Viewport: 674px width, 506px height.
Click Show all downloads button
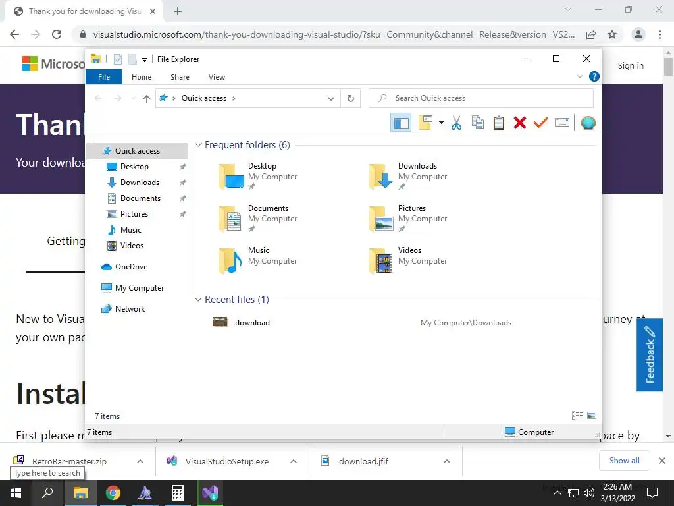[624, 461]
